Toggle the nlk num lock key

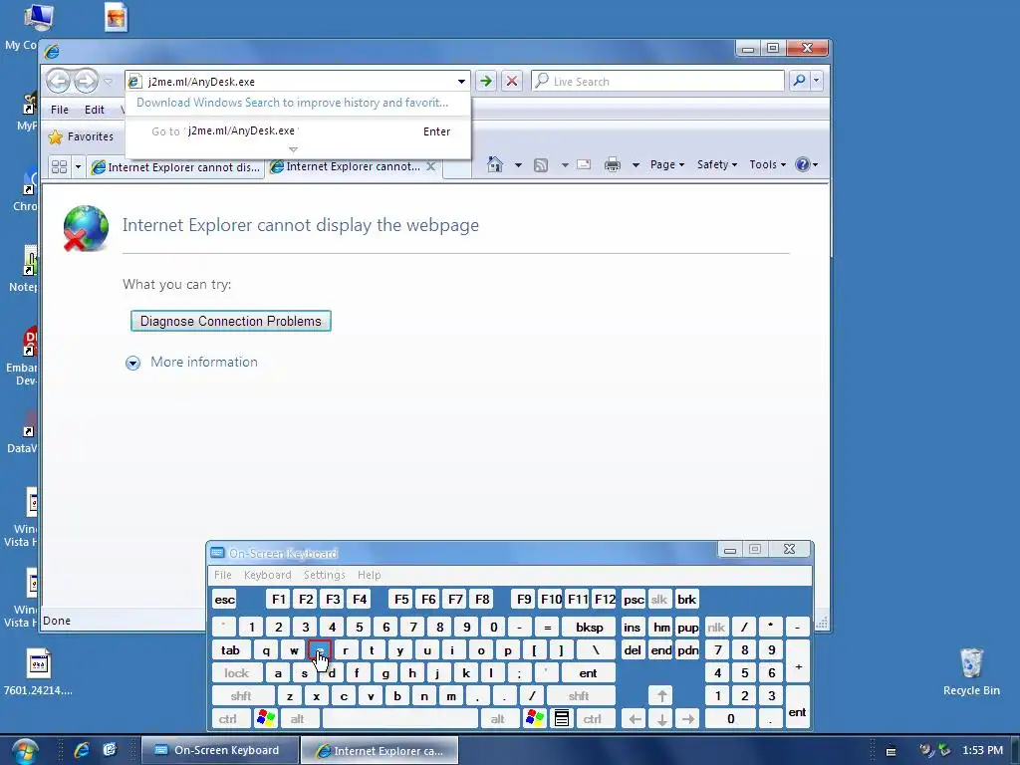[716, 628]
